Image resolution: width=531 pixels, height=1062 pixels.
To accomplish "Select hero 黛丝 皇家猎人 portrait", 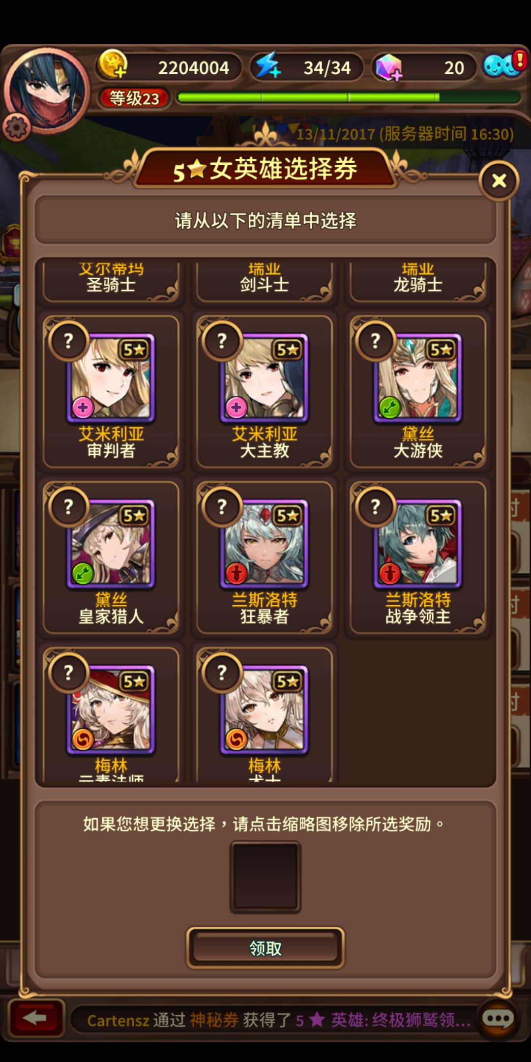I will 111,543.
